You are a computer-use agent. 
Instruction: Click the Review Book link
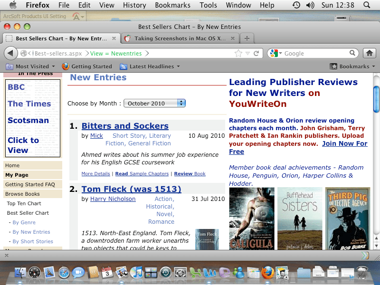click(190, 174)
